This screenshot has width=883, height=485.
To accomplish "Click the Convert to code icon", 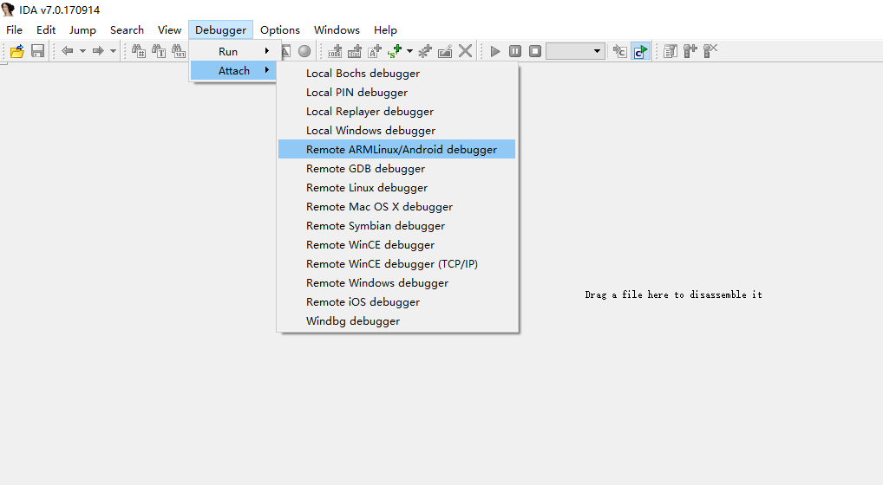I will coord(335,51).
